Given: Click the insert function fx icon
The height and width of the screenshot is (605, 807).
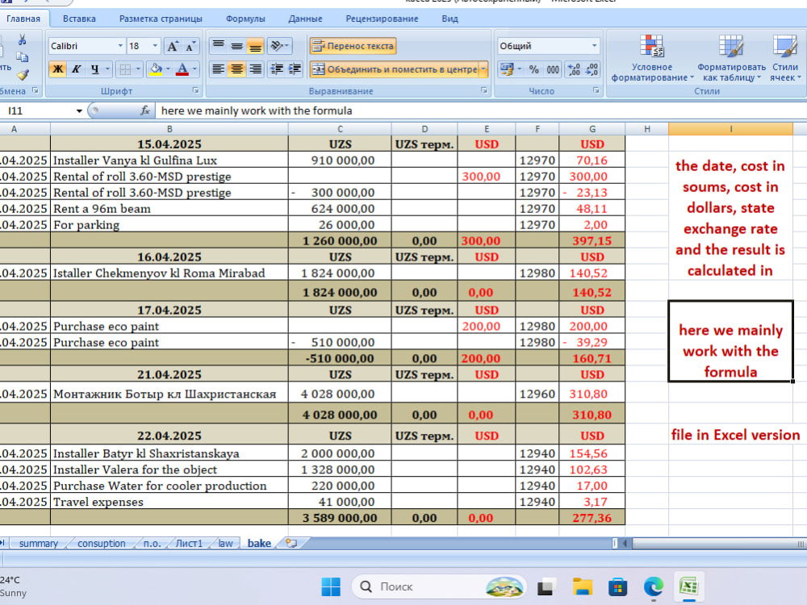Looking at the screenshot, I should click(x=145, y=111).
